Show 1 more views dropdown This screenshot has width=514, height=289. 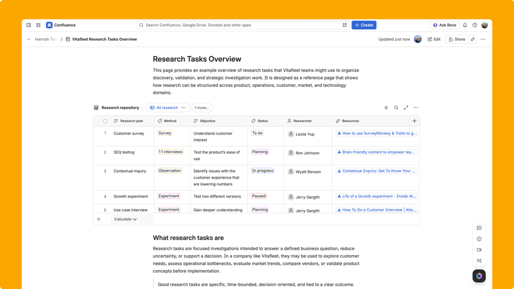202,107
